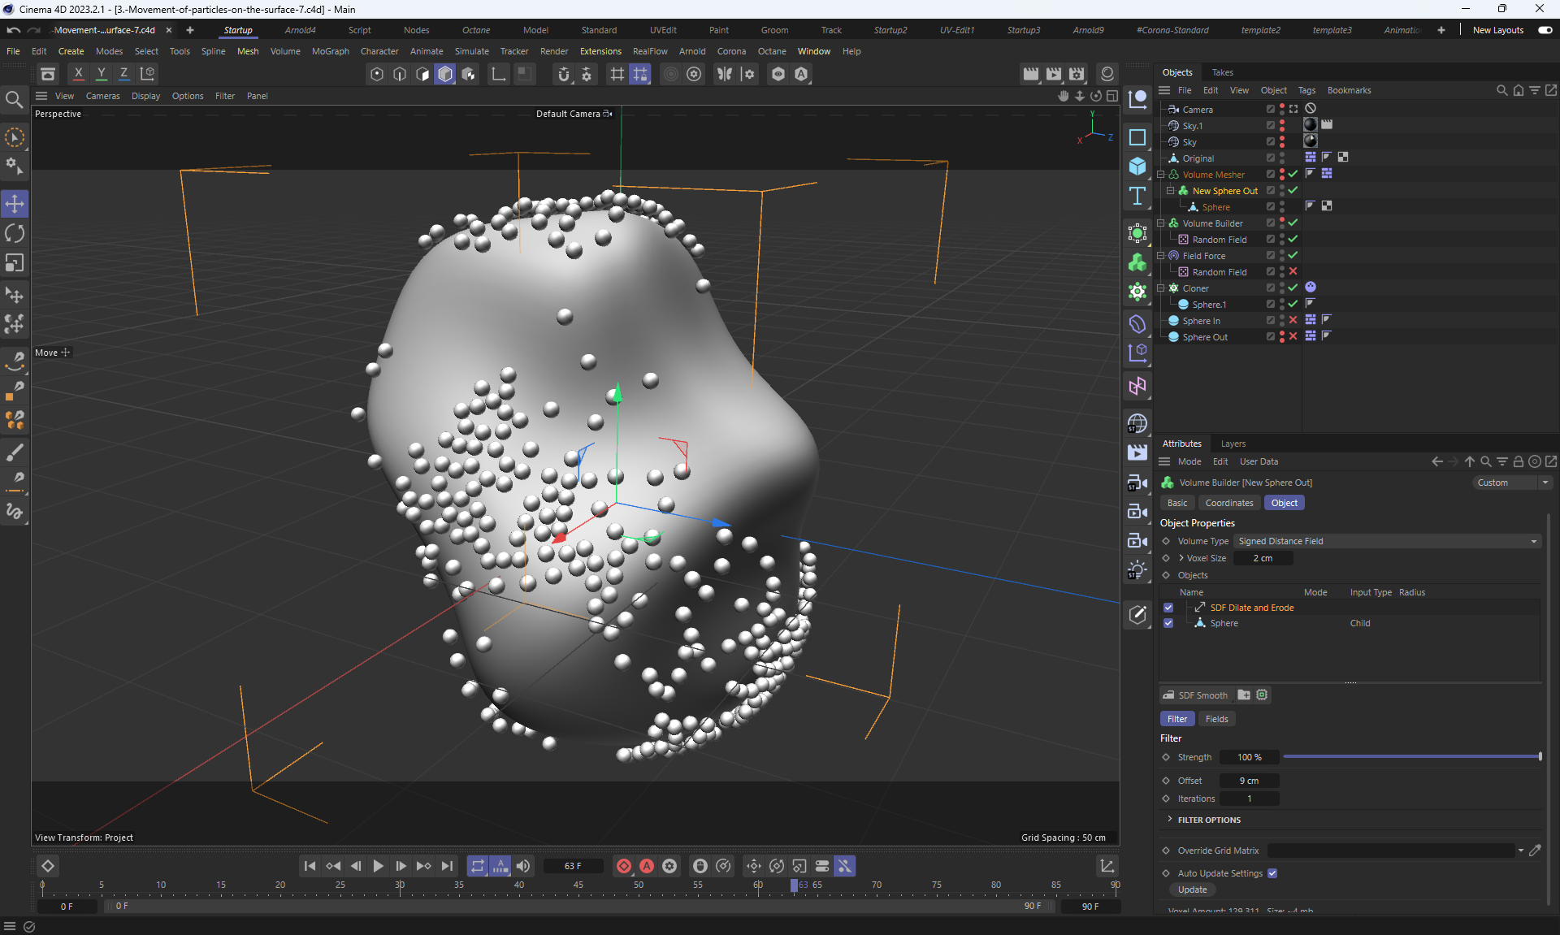1560x935 pixels.
Task: Click the cube primitive icon
Action: pos(1137,167)
